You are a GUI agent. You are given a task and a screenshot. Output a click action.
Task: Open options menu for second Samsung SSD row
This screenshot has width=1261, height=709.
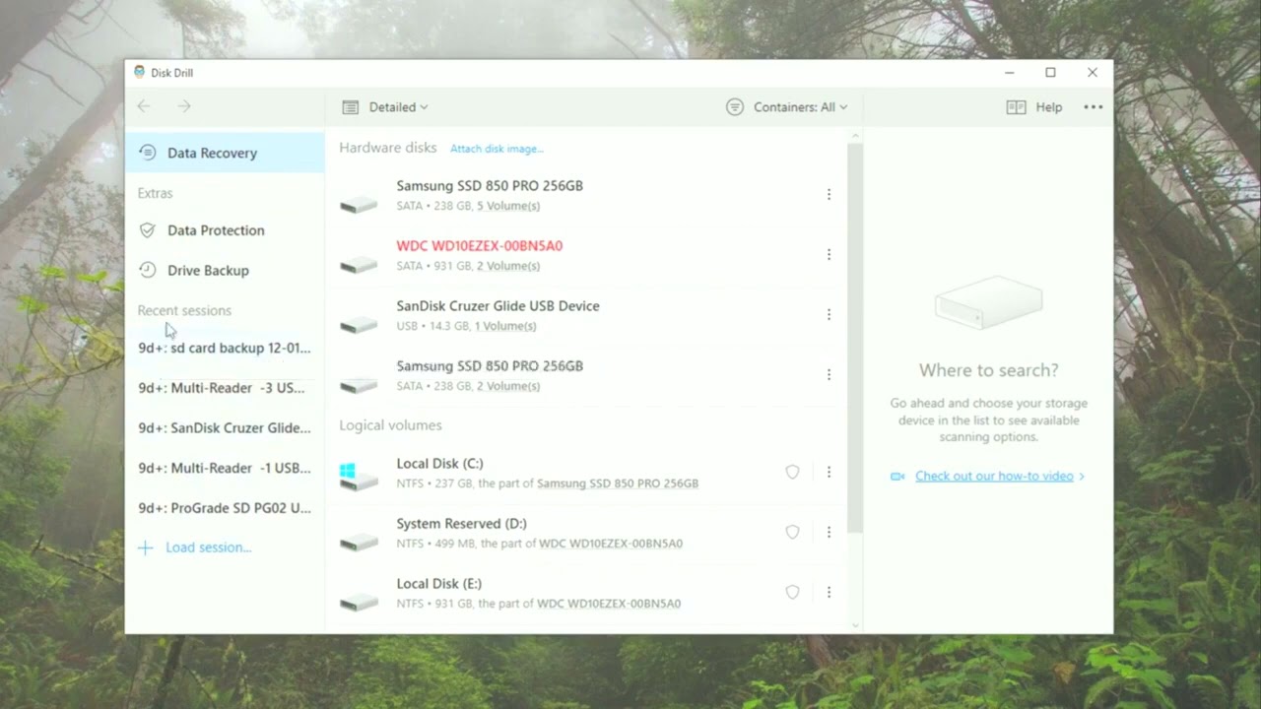(829, 375)
